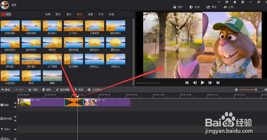Screen dimensions: 267x140
Task: Mute the 画中画1 track audio
Action: click(x=15, y=121)
